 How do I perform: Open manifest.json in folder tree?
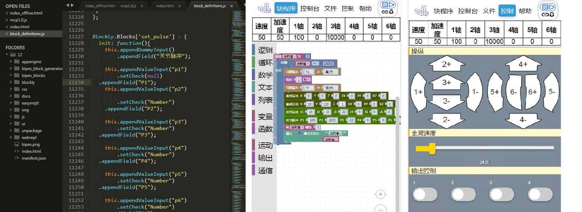34,158
